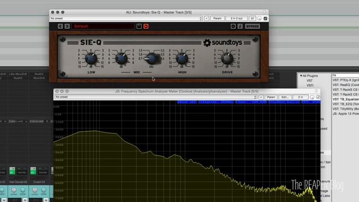
Task: Adjust the MID gain knob on Sie-Q
Action: pos(121,58)
